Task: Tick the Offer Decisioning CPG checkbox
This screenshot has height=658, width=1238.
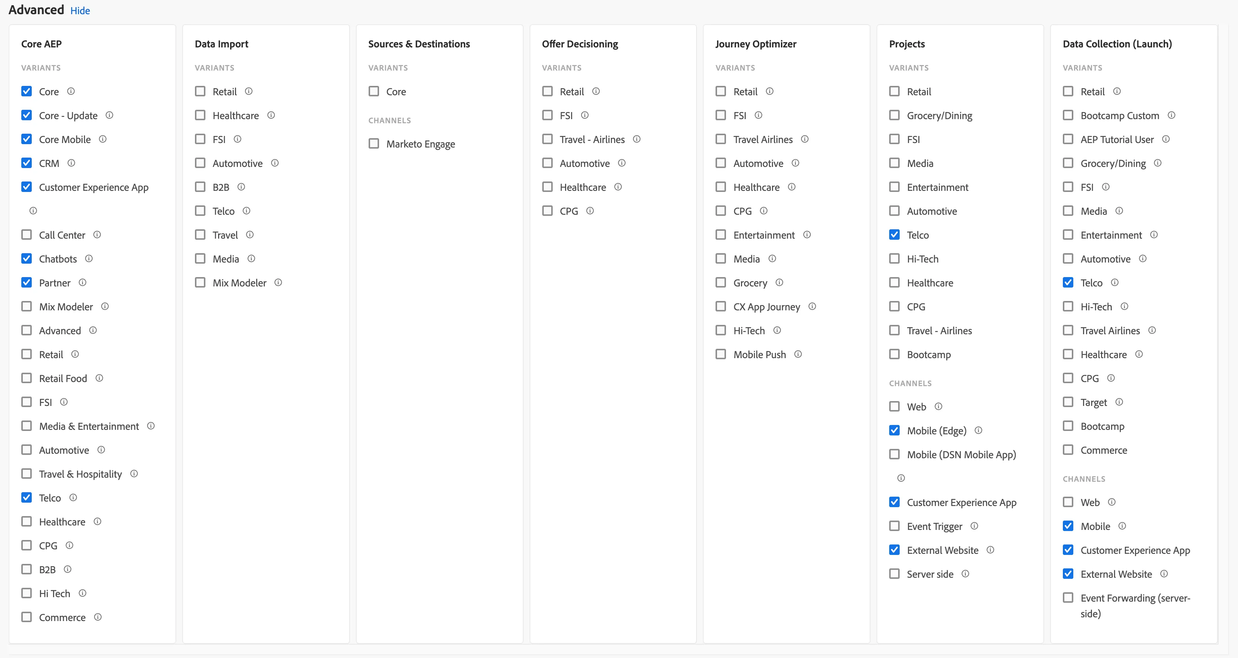Action: pyautogui.click(x=547, y=211)
